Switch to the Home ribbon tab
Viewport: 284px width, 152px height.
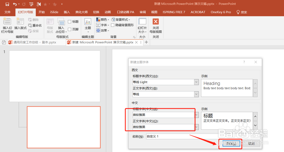click(41, 12)
